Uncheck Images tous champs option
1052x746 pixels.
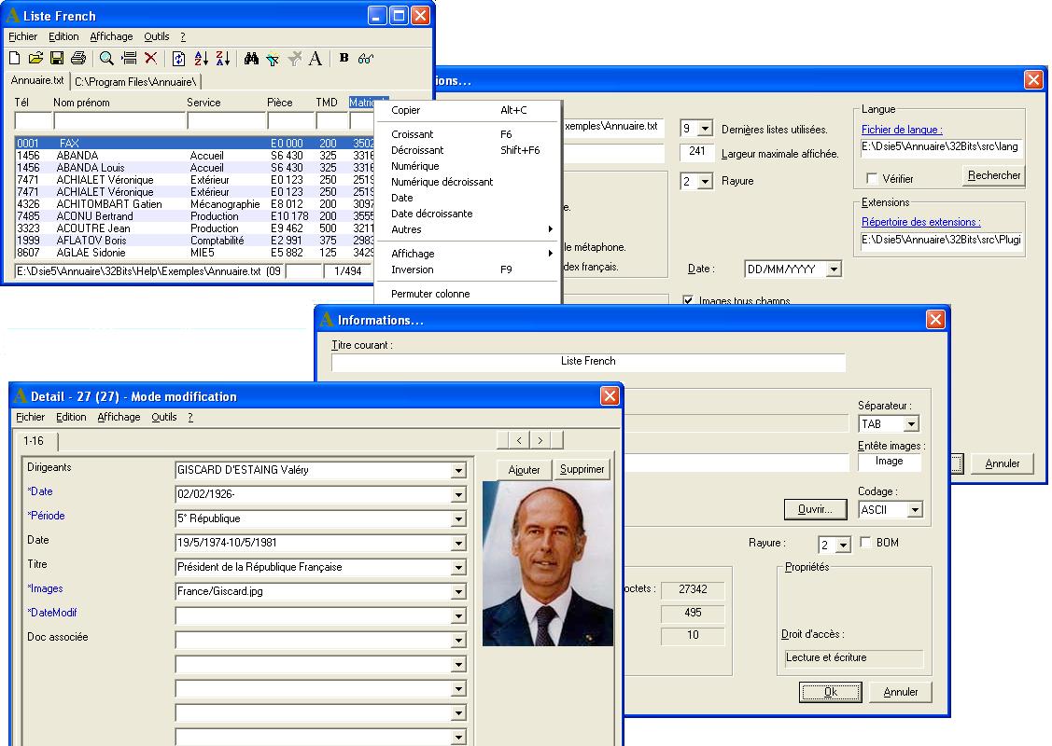(x=688, y=300)
